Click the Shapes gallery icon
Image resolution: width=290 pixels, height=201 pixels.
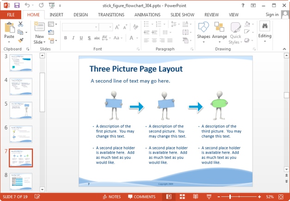(204, 28)
